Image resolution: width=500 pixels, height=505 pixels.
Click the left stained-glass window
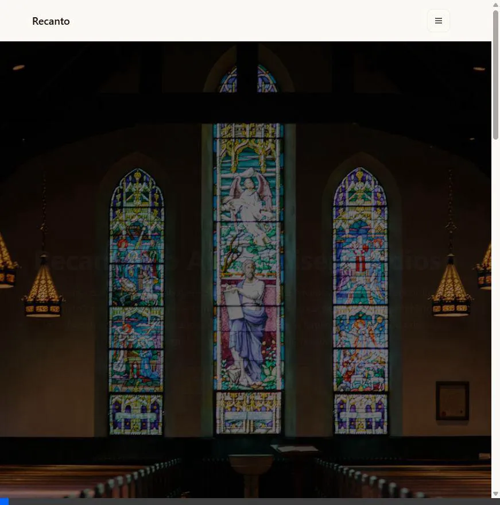click(x=137, y=299)
